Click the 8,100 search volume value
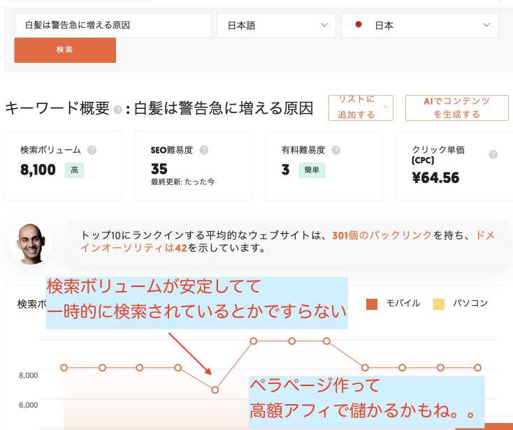 pyautogui.click(x=38, y=170)
